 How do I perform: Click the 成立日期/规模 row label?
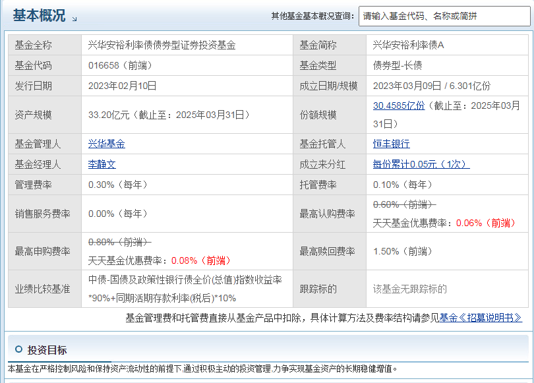point(329,86)
